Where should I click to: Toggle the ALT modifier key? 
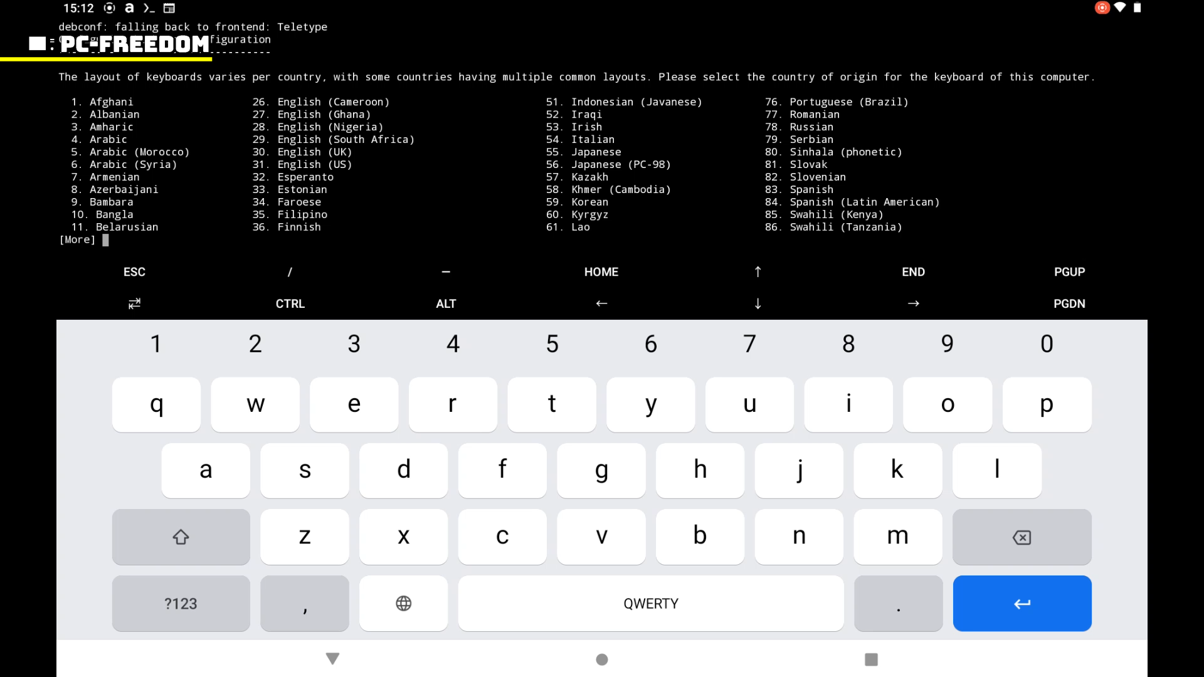tap(446, 303)
